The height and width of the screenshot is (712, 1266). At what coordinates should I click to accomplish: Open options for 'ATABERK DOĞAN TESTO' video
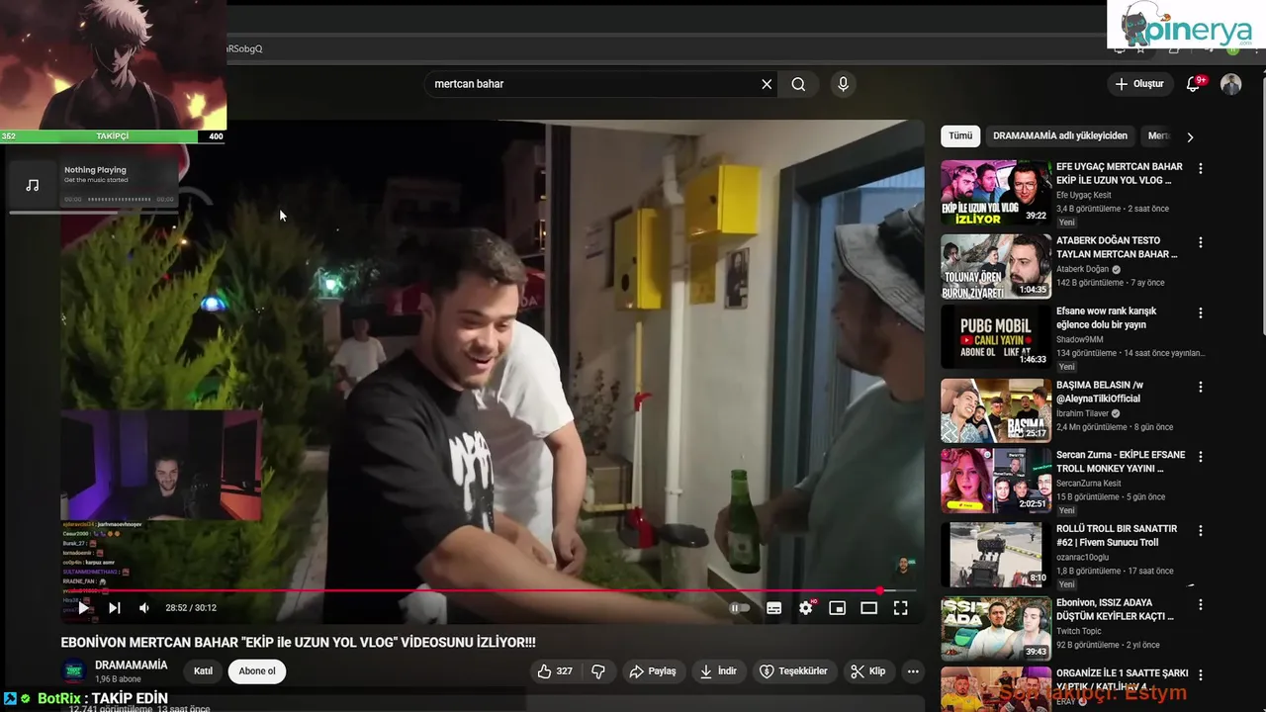coord(1201,242)
